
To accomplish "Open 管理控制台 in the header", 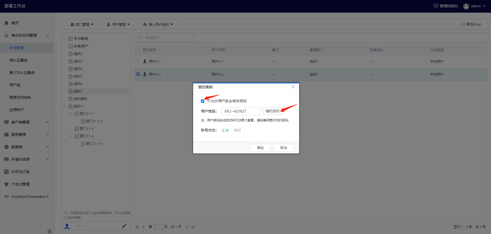I will click(x=446, y=6).
